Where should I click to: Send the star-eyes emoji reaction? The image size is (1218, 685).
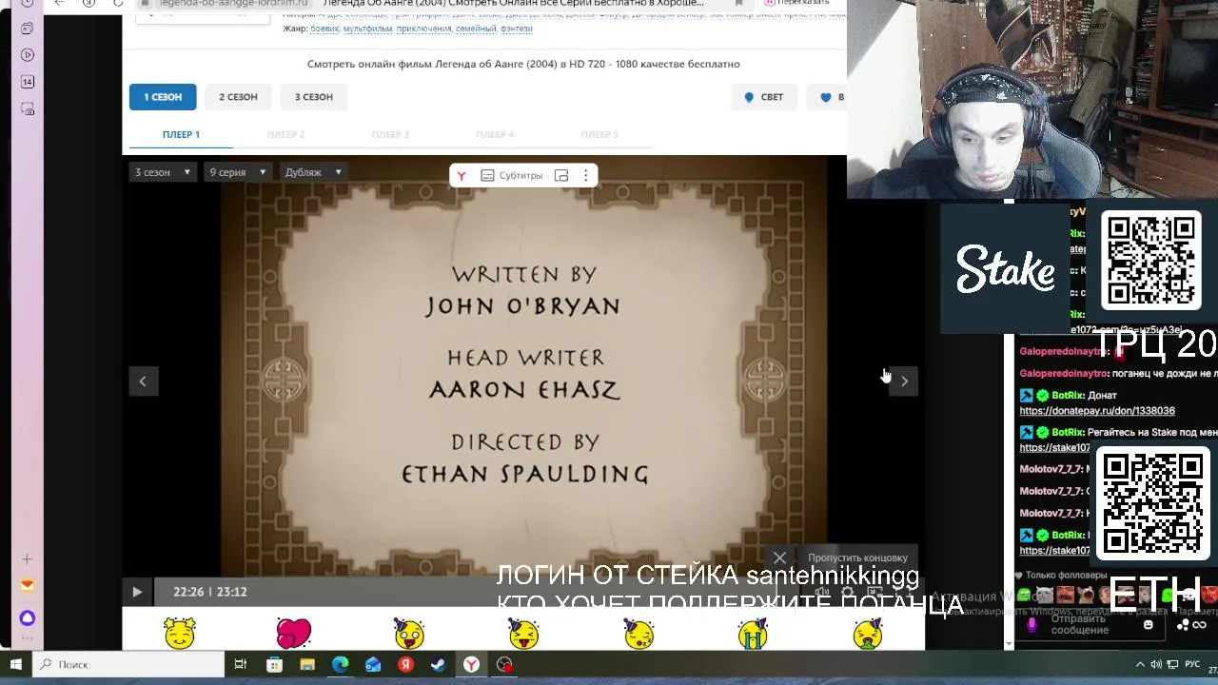tap(180, 633)
